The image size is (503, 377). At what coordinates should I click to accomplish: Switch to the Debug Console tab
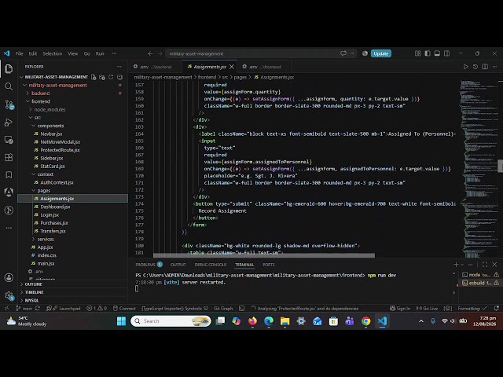tap(210, 265)
